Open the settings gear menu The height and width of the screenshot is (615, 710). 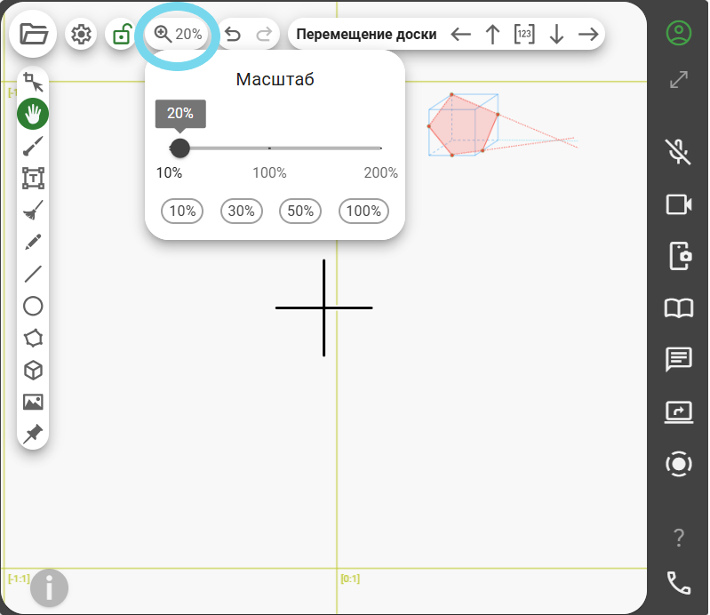point(81,35)
